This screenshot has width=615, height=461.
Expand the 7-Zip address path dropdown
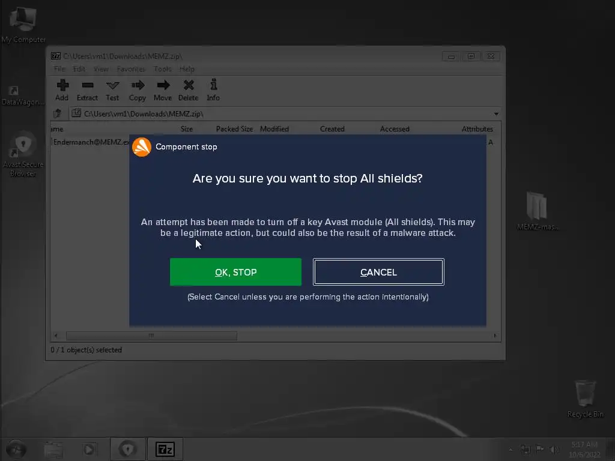[x=496, y=113]
